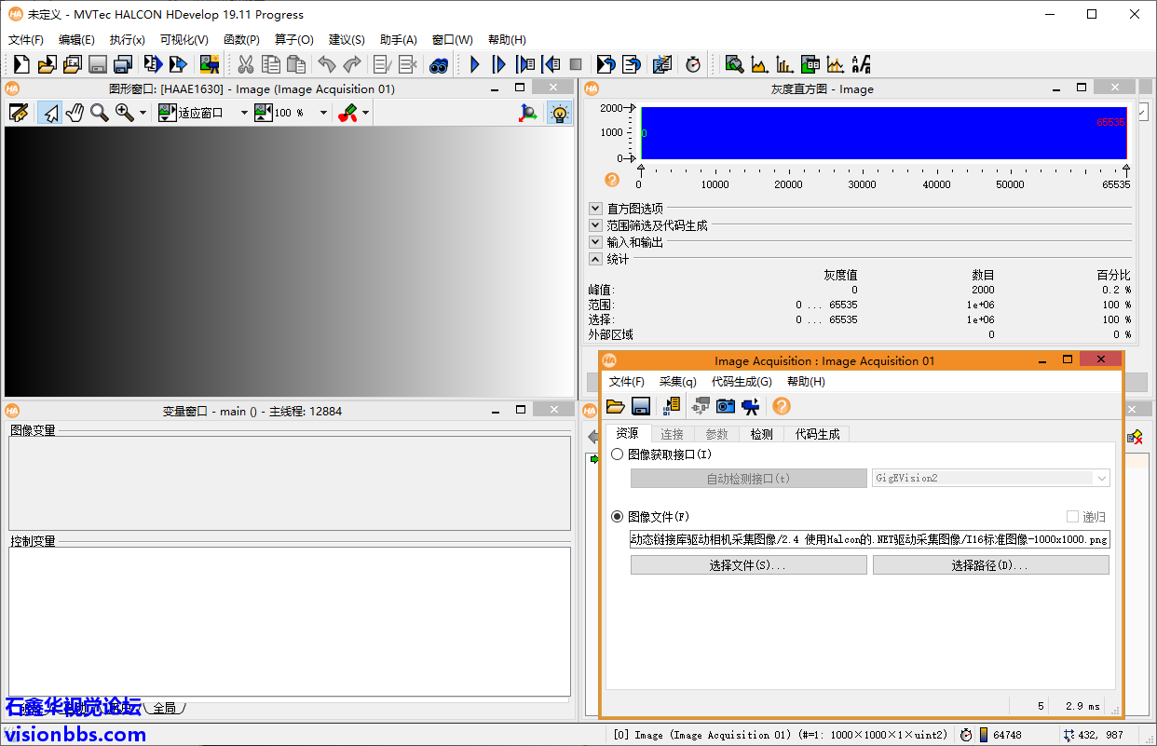Viewport: 1157px width, 746px height.
Task: Click the 自动检测接口(t) button
Action: [x=749, y=478]
